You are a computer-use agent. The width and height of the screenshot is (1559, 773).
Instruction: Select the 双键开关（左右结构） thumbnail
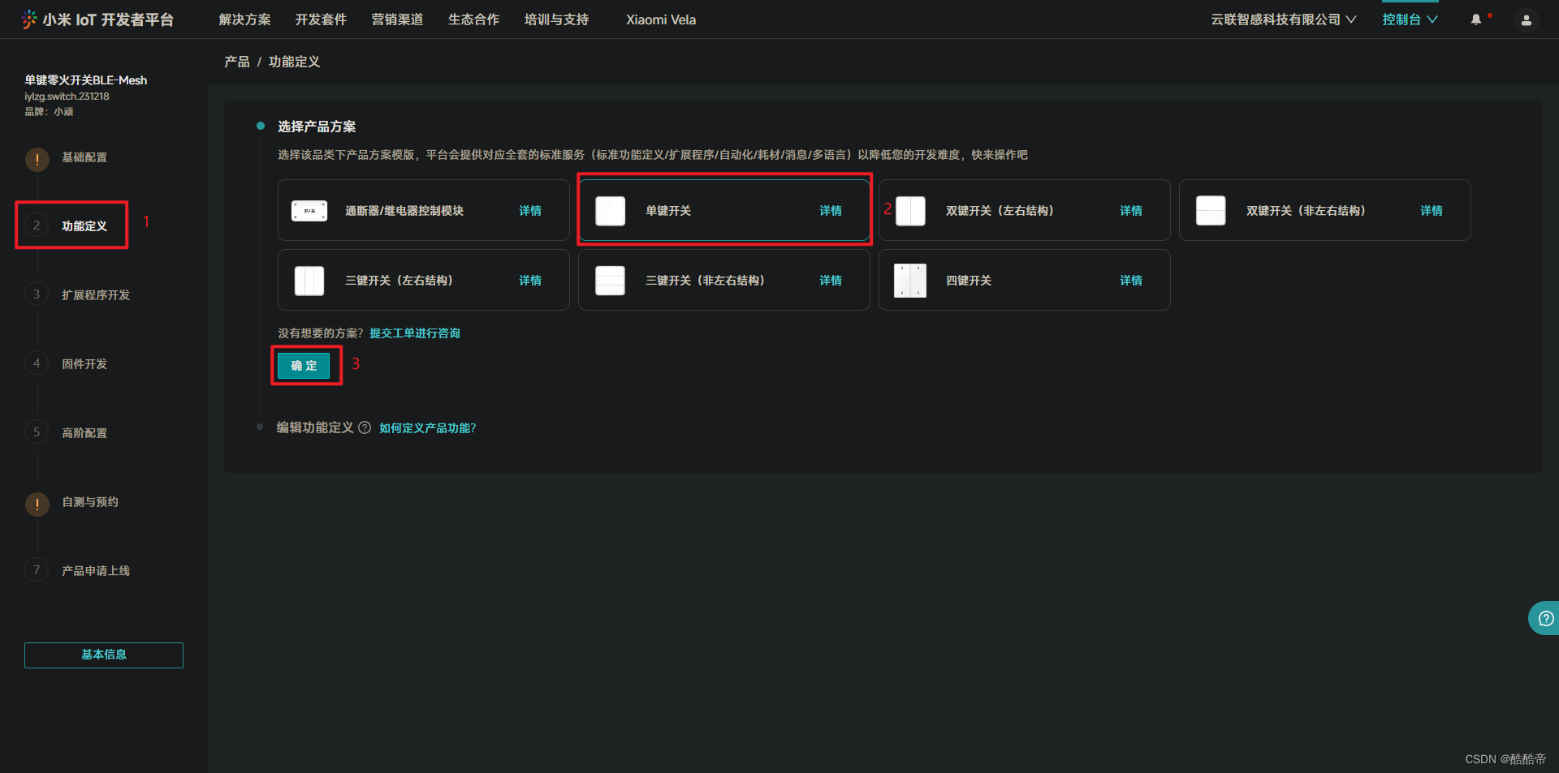coord(910,211)
